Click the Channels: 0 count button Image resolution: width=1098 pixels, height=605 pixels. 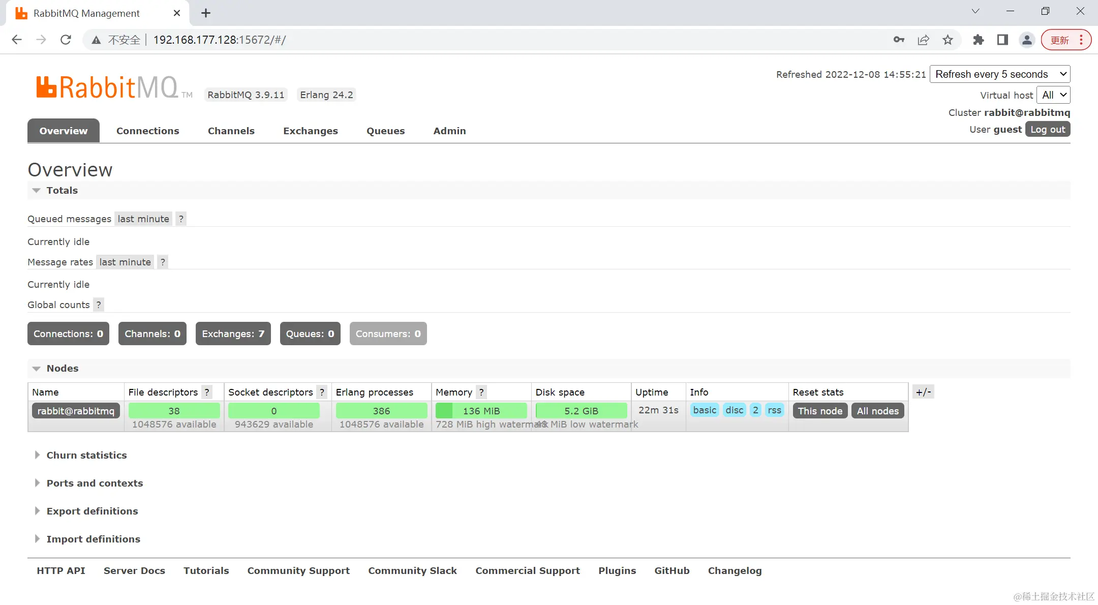152,334
